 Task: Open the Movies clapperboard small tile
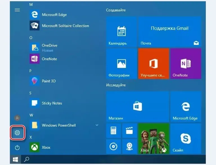point(129,131)
